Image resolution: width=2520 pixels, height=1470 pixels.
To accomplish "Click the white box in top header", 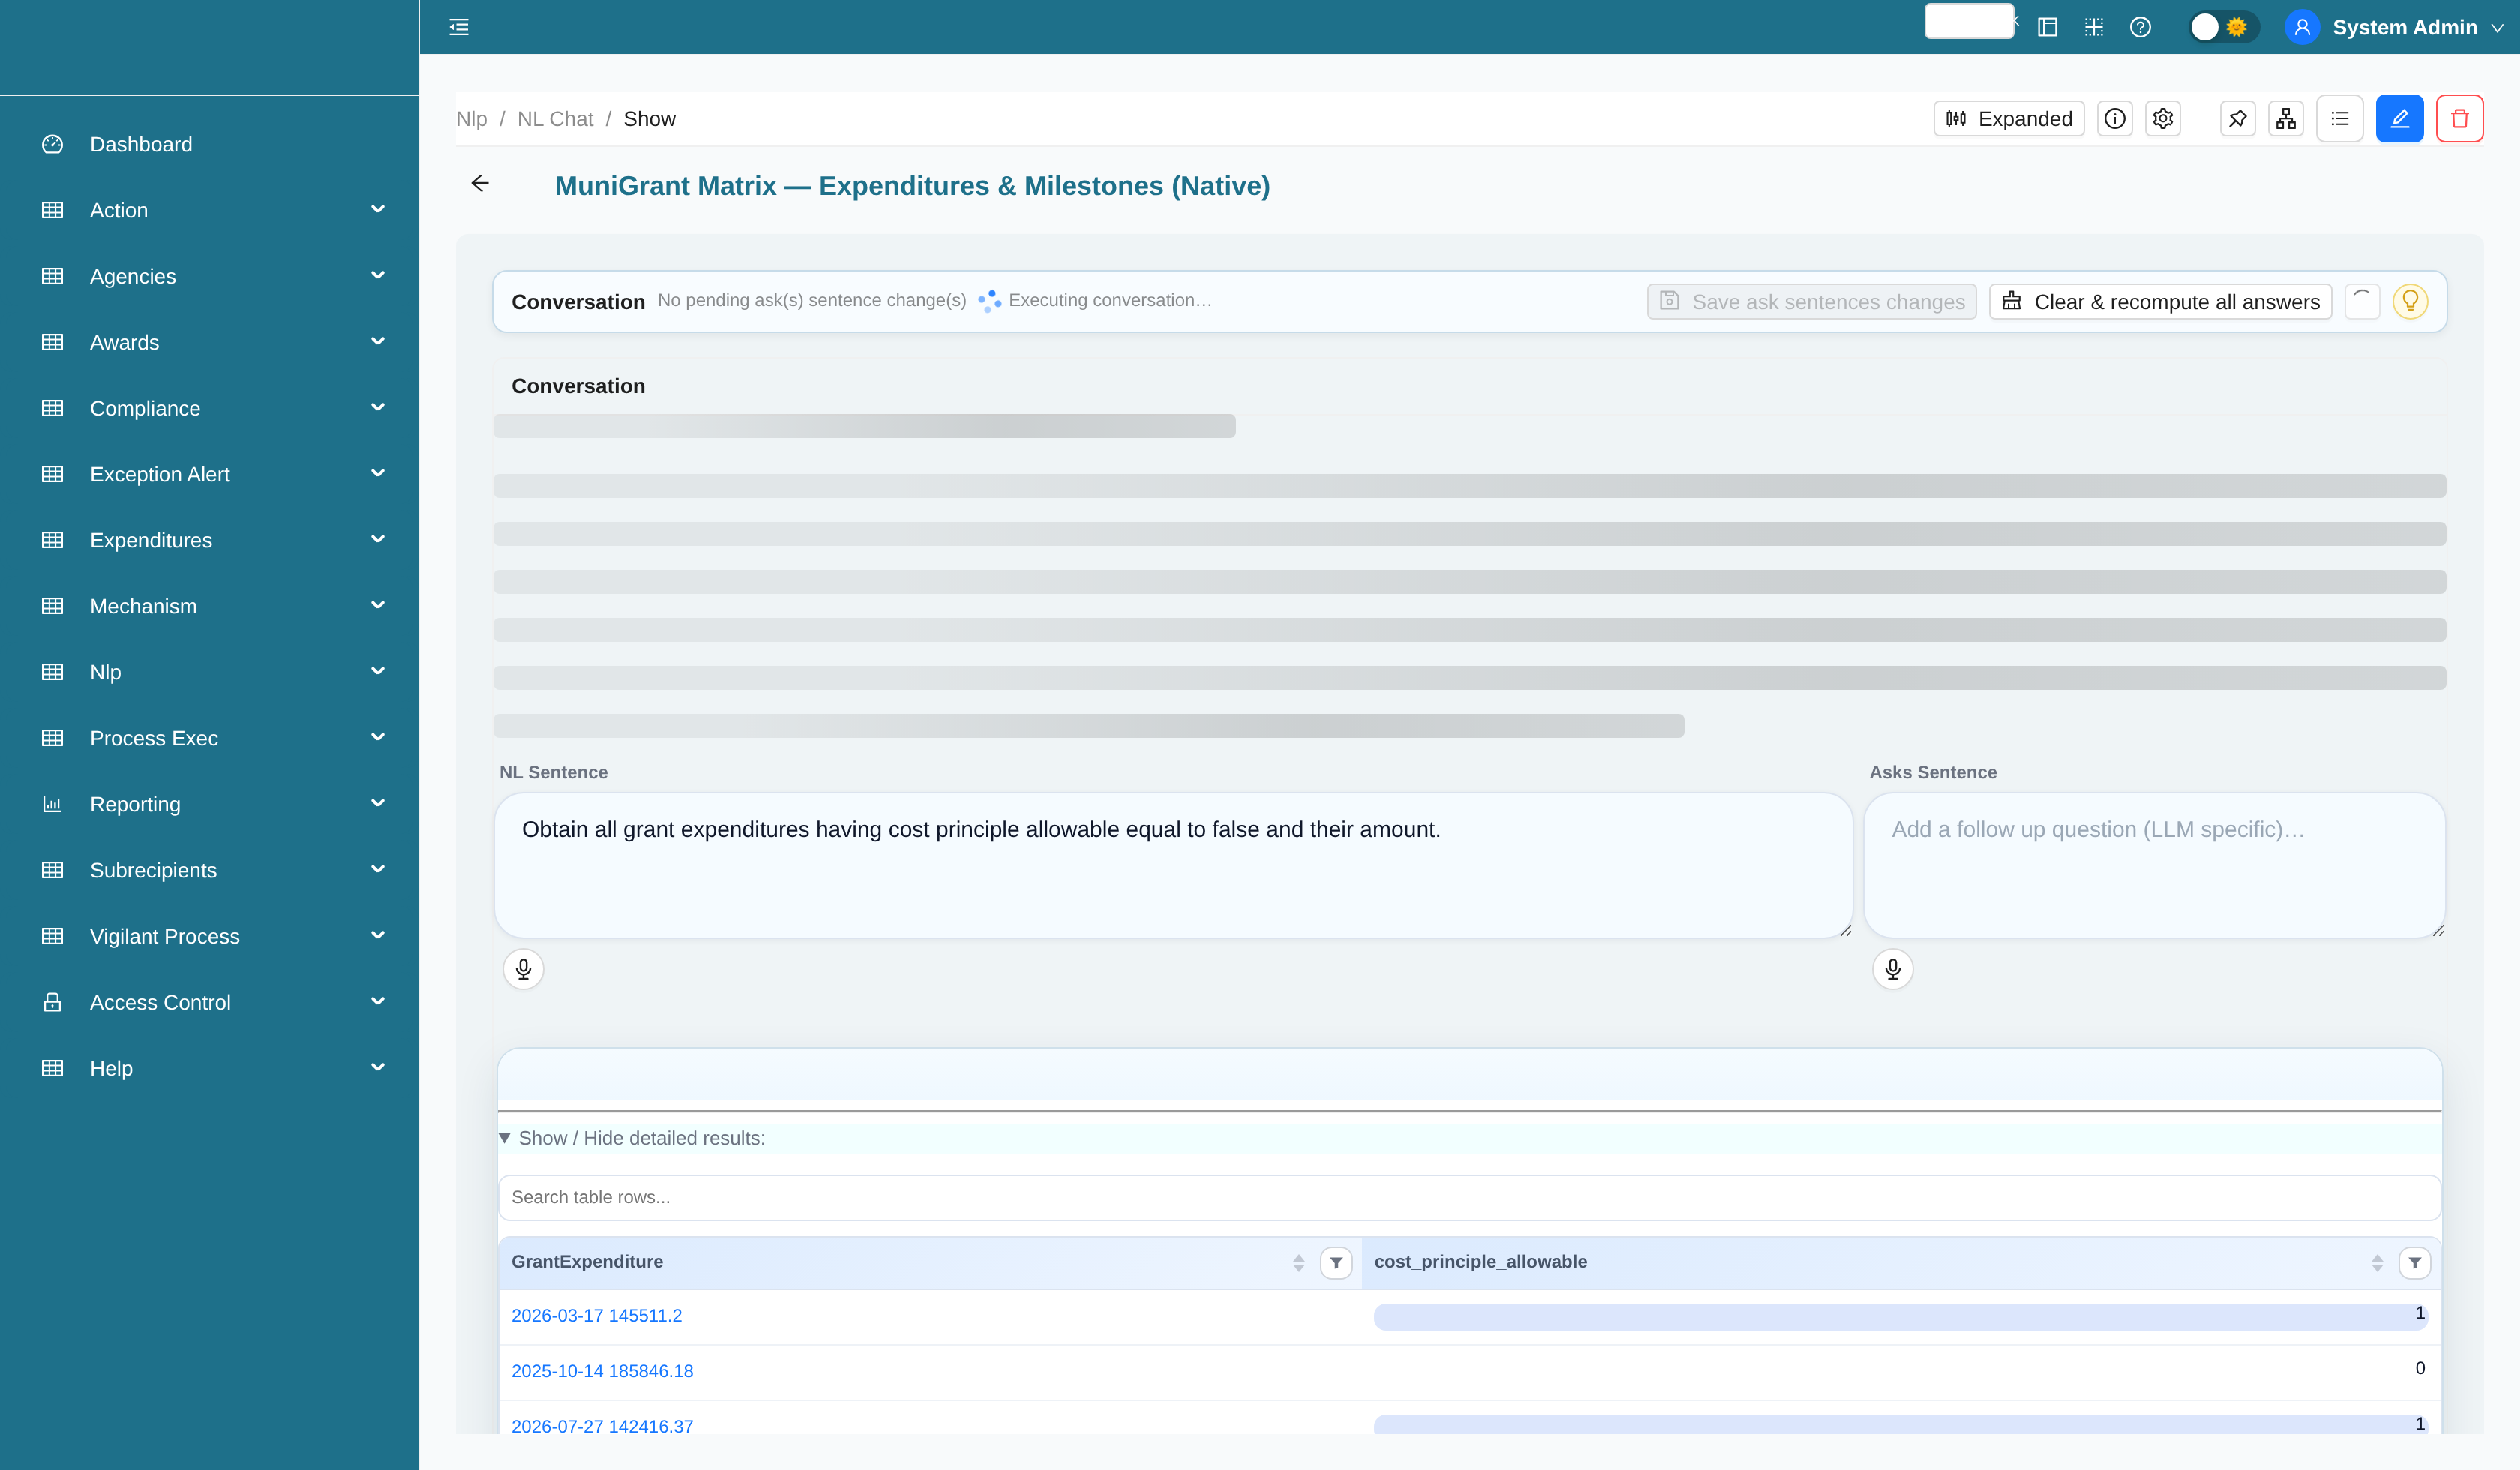I will 1969,21.
